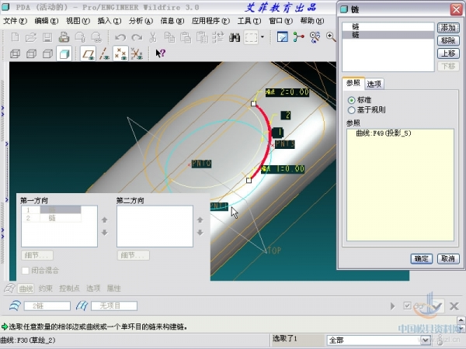
Task: Select Shading display cube icon
Action: click(x=64, y=54)
